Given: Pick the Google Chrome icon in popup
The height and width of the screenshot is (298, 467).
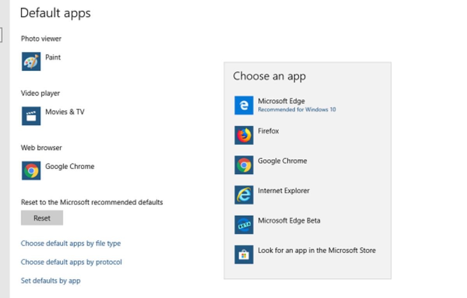Looking at the screenshot, I should click(x=244, y=165).
